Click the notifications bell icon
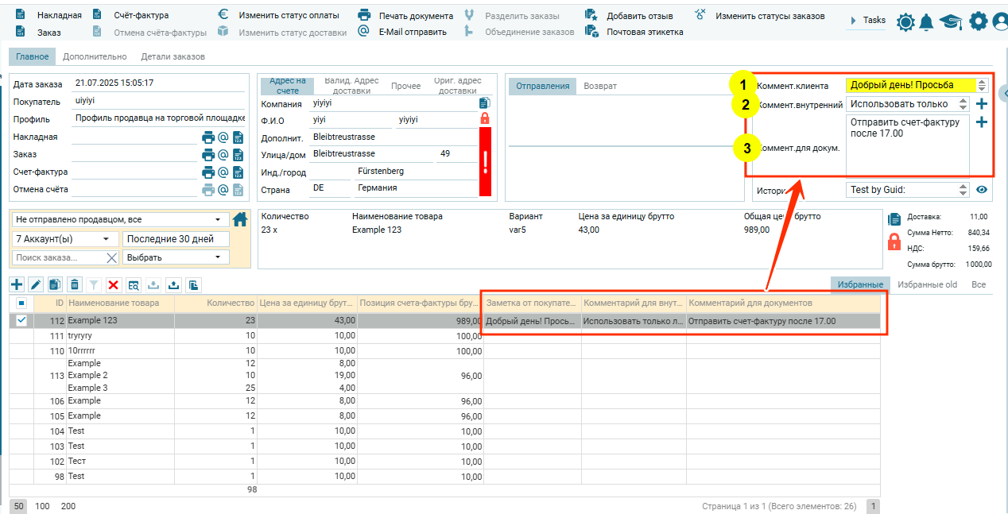 coord(926,22)
